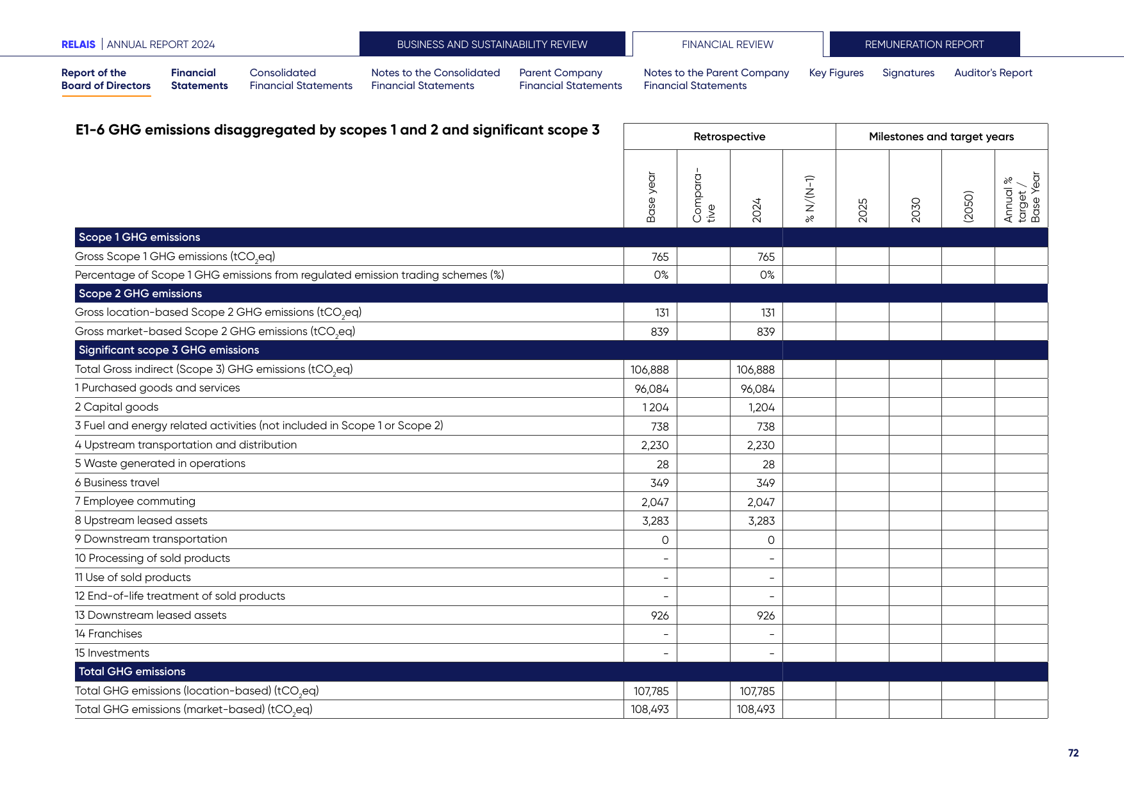The width and height of the screenshot is (1124, 795).
Task: Go to Report of the Board of Directors
Action: pyautogui.click(x=106, y=79)
